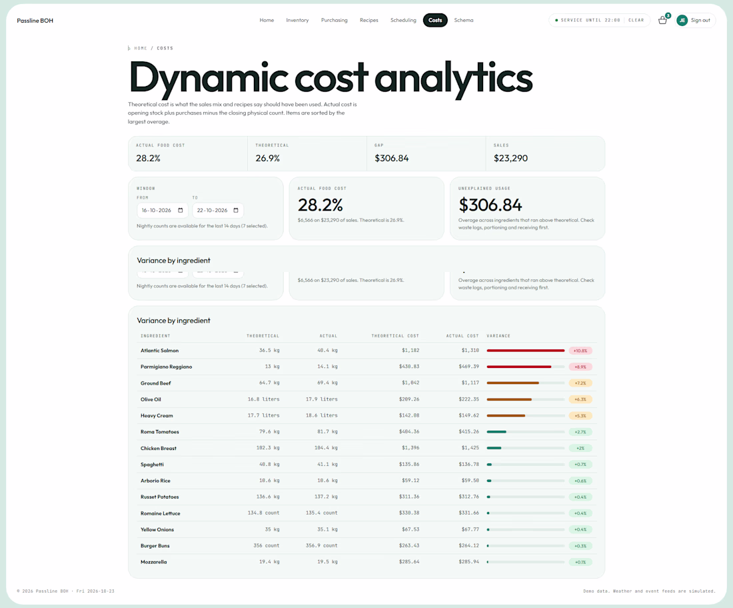Open calendar picker on the From date

tap(181, 211)
